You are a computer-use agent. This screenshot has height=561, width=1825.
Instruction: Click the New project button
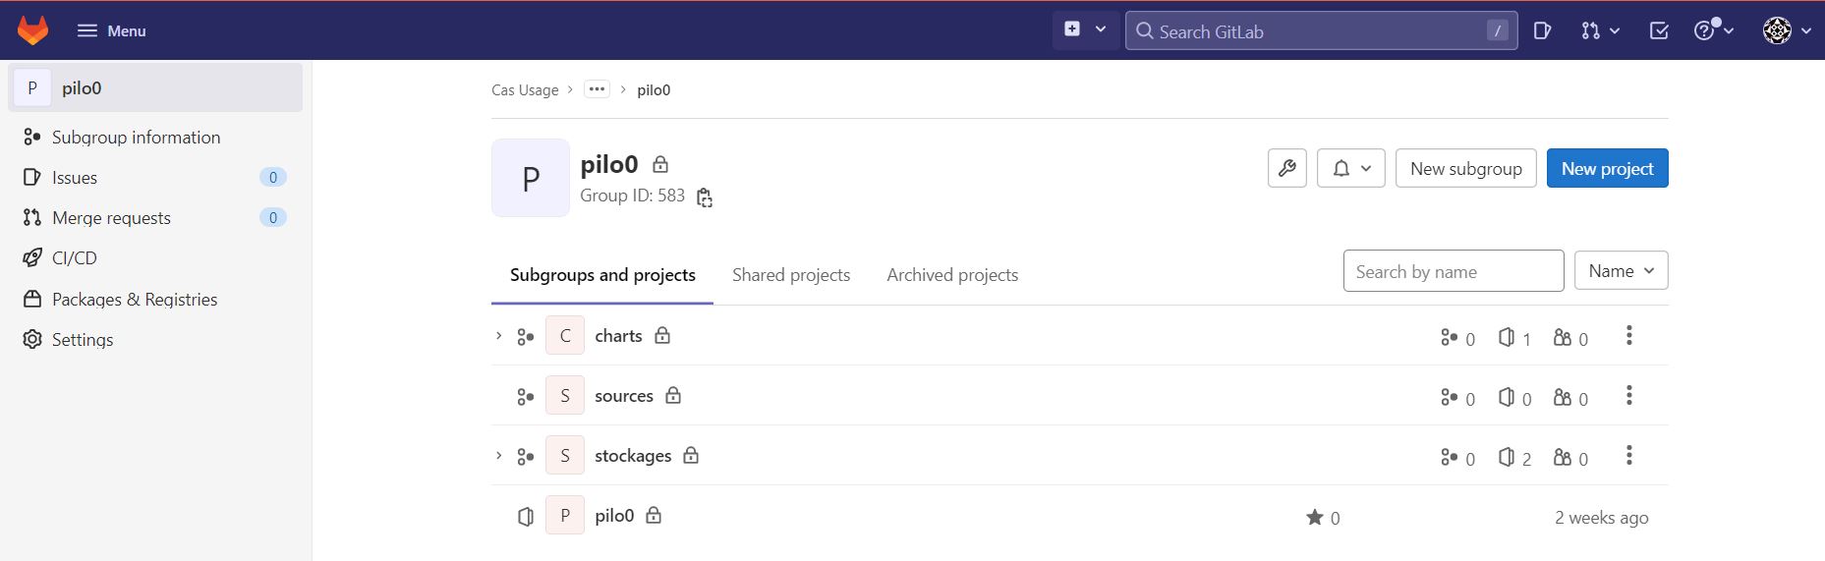pos(1608,168)
